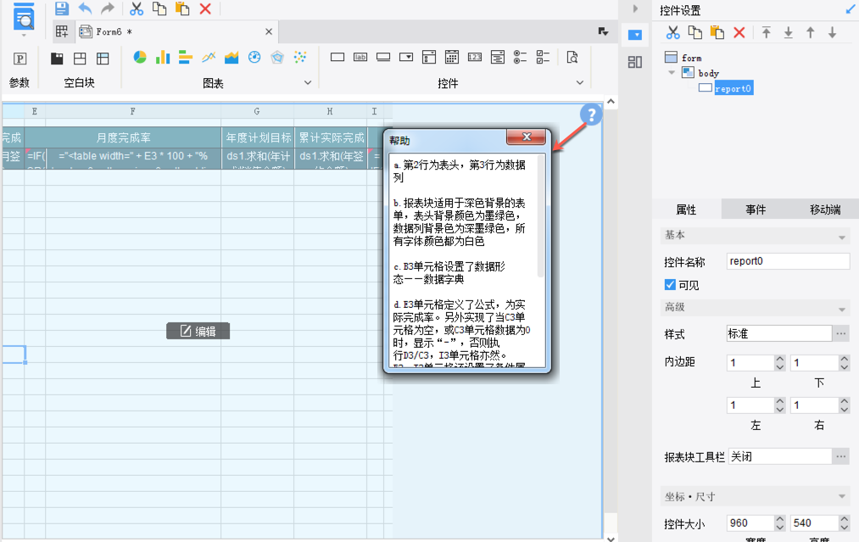The width and height of the screenshot is (859, 542).
Task: Expand the 控件 widget group arrow
Action: (x=580, y=83)
